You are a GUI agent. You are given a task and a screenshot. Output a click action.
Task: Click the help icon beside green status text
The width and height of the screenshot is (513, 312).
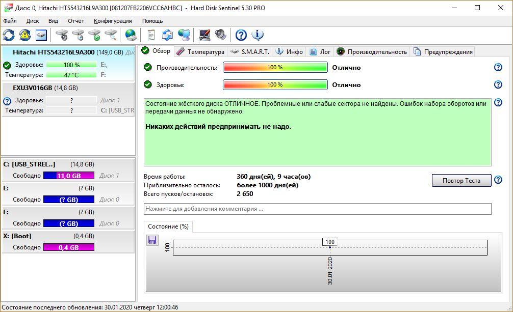[498, 103]
